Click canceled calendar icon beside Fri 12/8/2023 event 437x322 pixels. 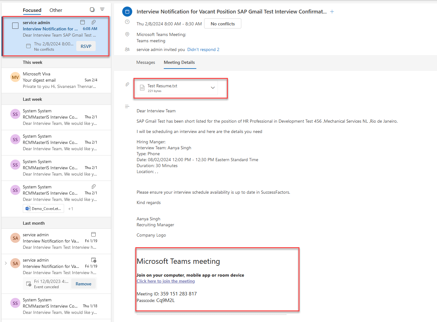point(28,284)
